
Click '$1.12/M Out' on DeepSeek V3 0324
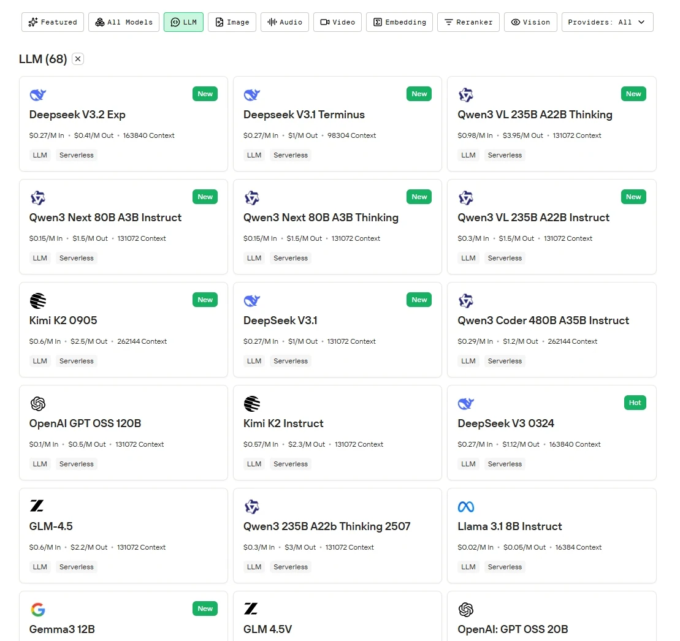pos(521,445)
